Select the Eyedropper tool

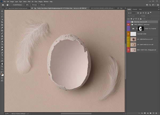click(2, 28)
